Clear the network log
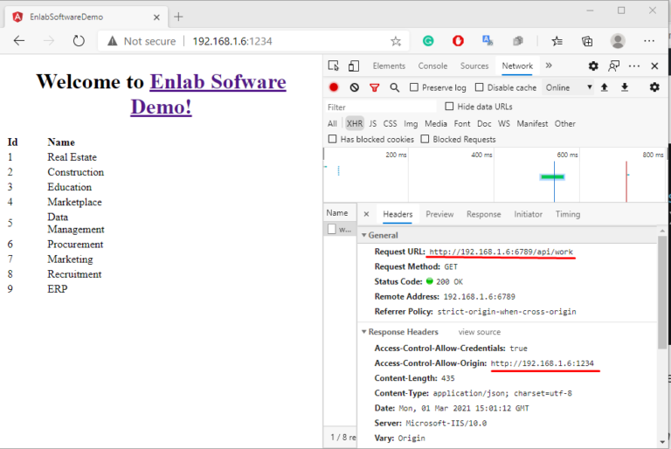671x449 pixels. coord(355,87)
